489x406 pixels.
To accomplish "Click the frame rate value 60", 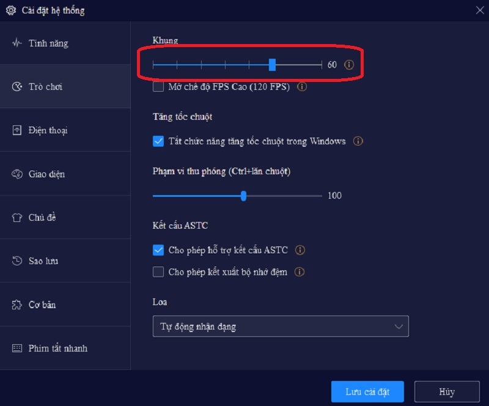I will click(x=332, y=65).
